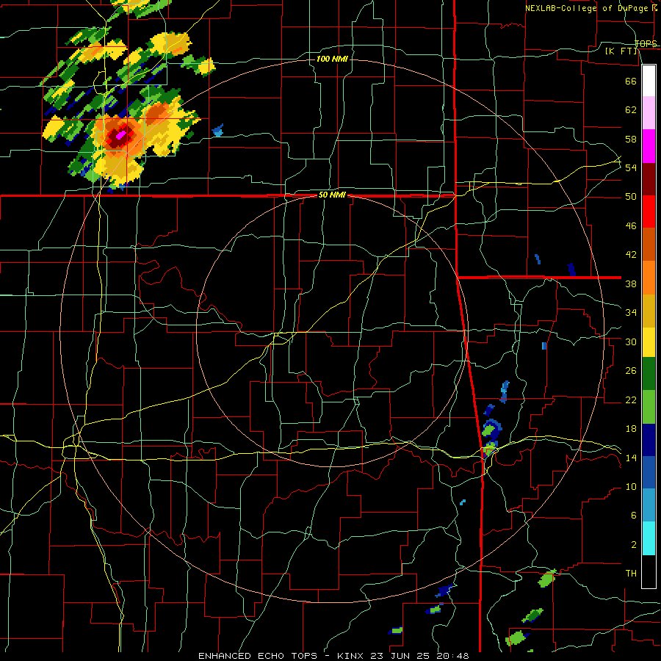Click the "30" legend value
This screenshot has width=661, height=661.
(631, 342)
